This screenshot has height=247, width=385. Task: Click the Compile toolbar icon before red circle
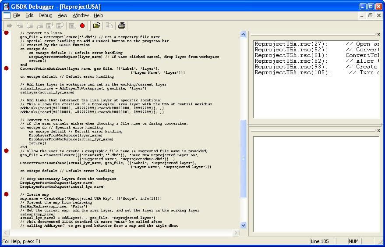click(x=72, y=25)
